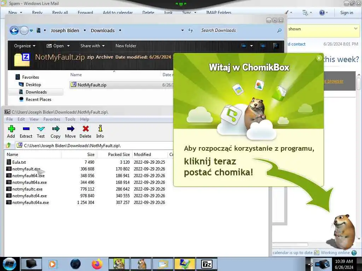Select notmyfaultc64a.exe in the 7-Zip list

point(30,202)
